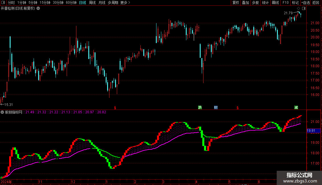This screenshot has height=185, width=322.
Task: Click the 15.31 low price annotation
Action: coord(9,105)
